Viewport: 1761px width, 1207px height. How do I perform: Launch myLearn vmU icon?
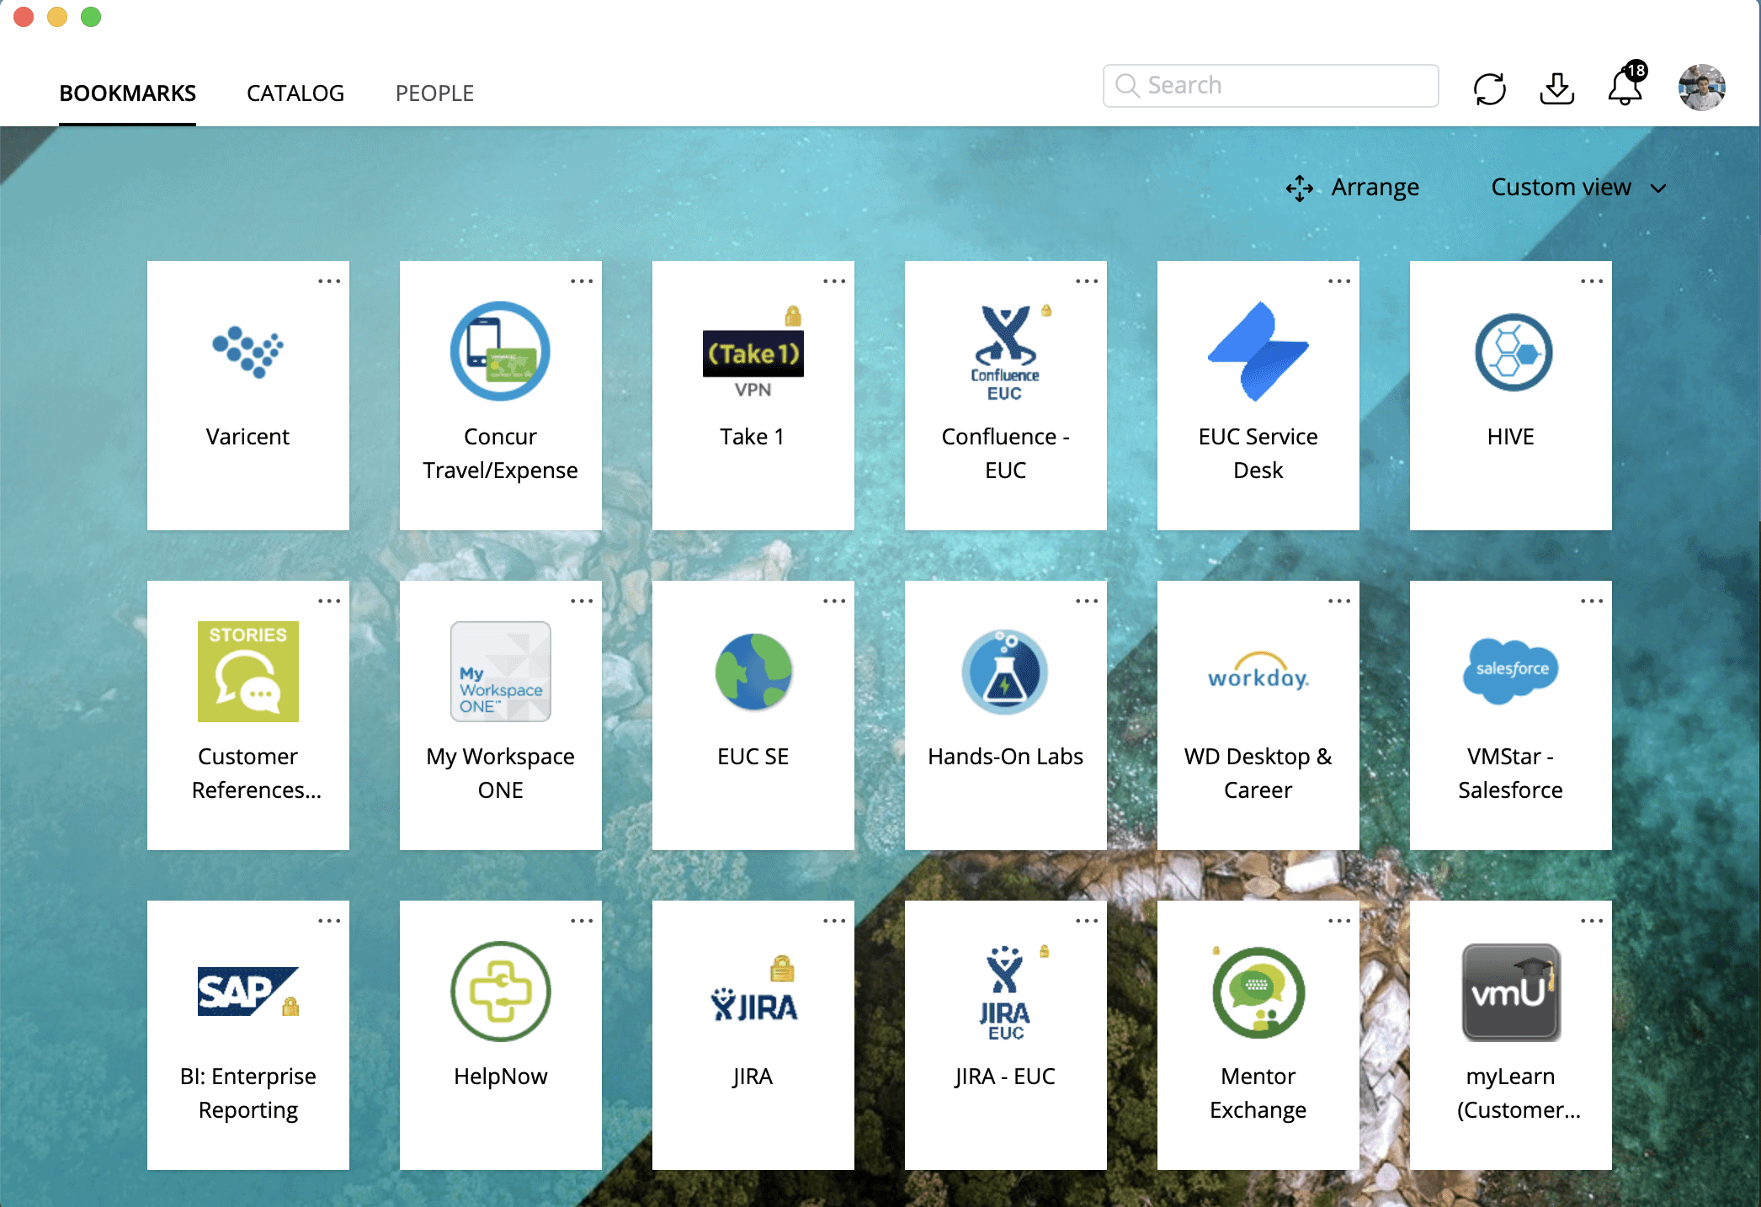(1511, 992)
